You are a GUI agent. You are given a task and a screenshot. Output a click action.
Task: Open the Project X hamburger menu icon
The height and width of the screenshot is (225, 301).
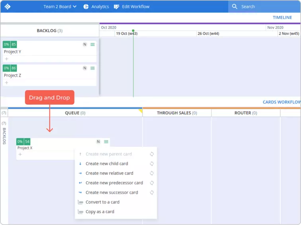pos(106,142)
